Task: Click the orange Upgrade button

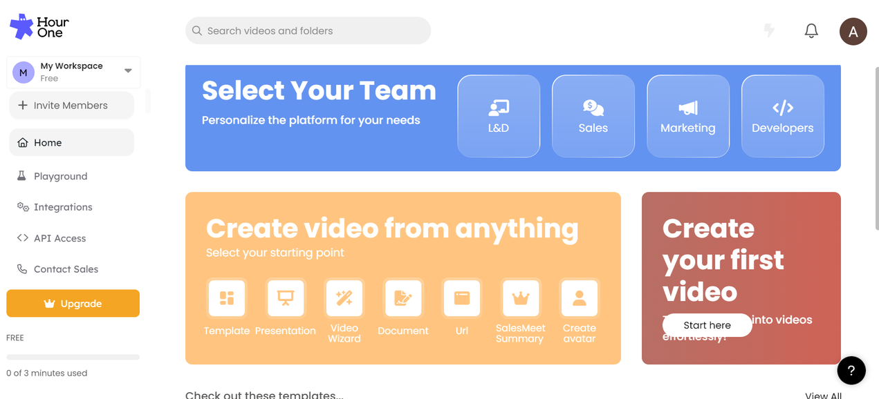Action: pos(73,304)
